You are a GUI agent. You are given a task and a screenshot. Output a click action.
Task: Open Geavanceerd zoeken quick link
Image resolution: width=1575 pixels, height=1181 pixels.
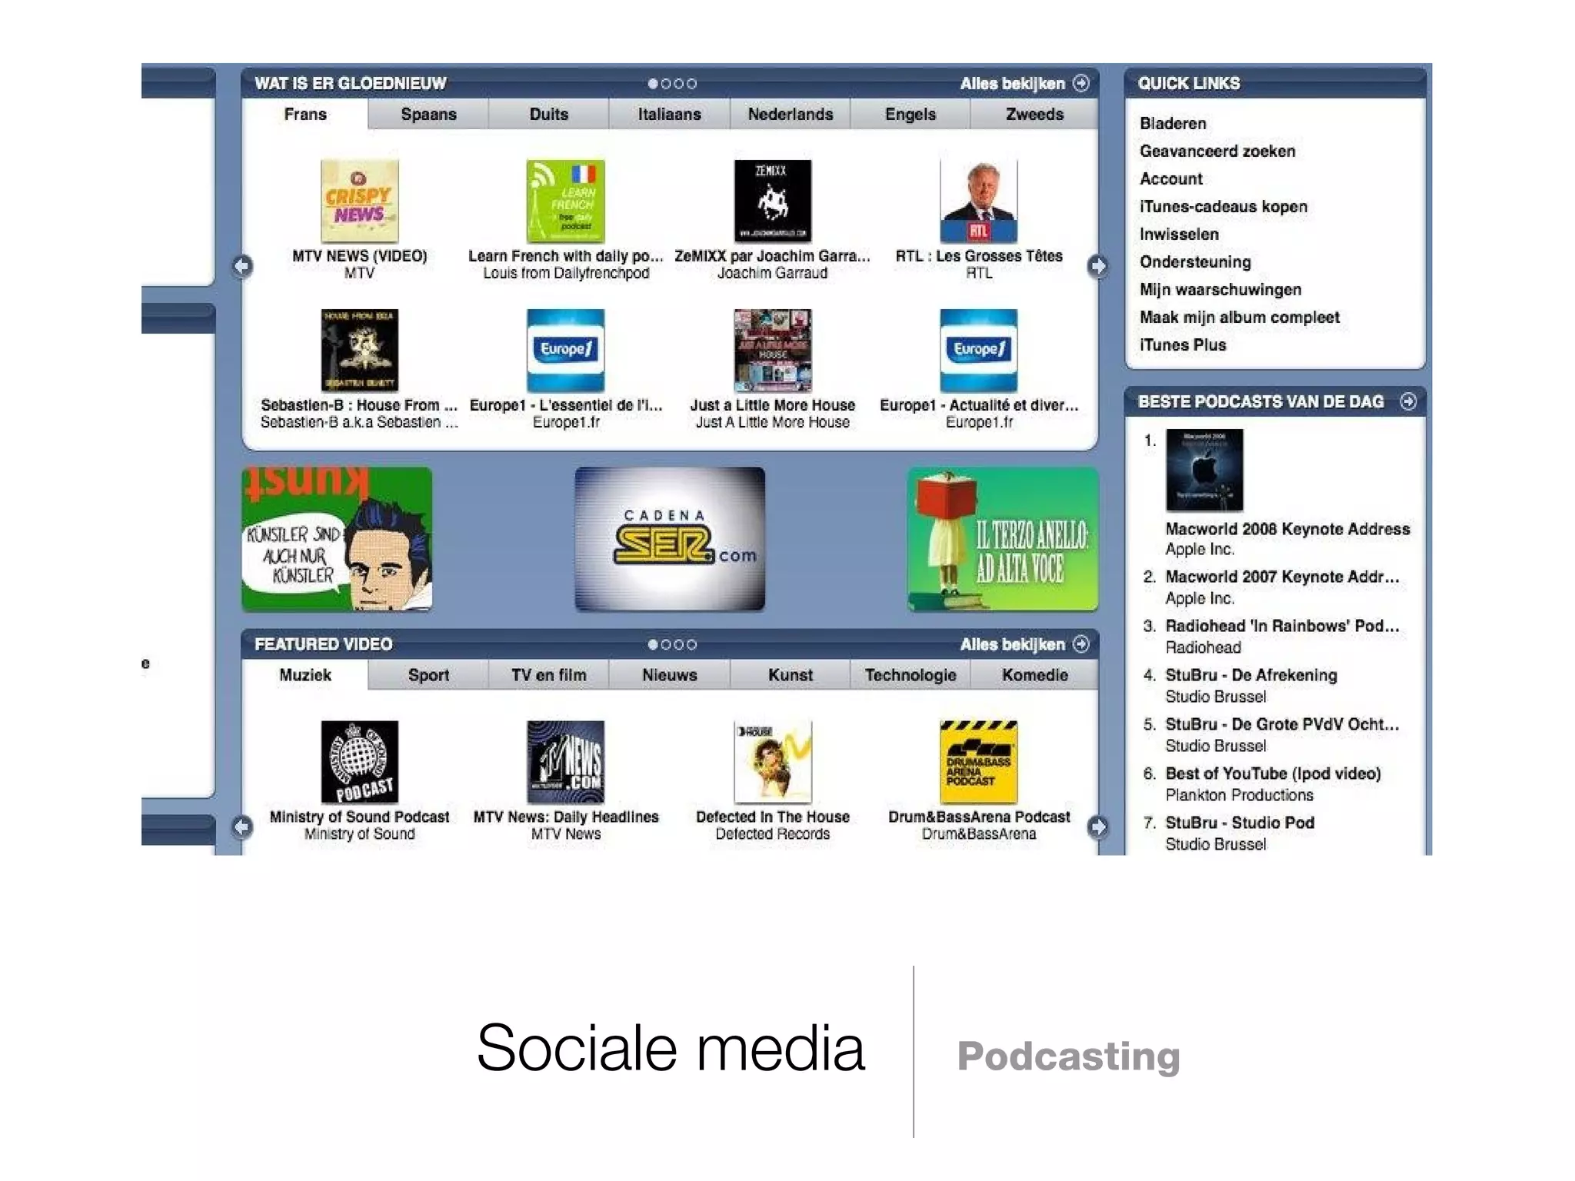pyautogui.click(x=1217, y=151)
